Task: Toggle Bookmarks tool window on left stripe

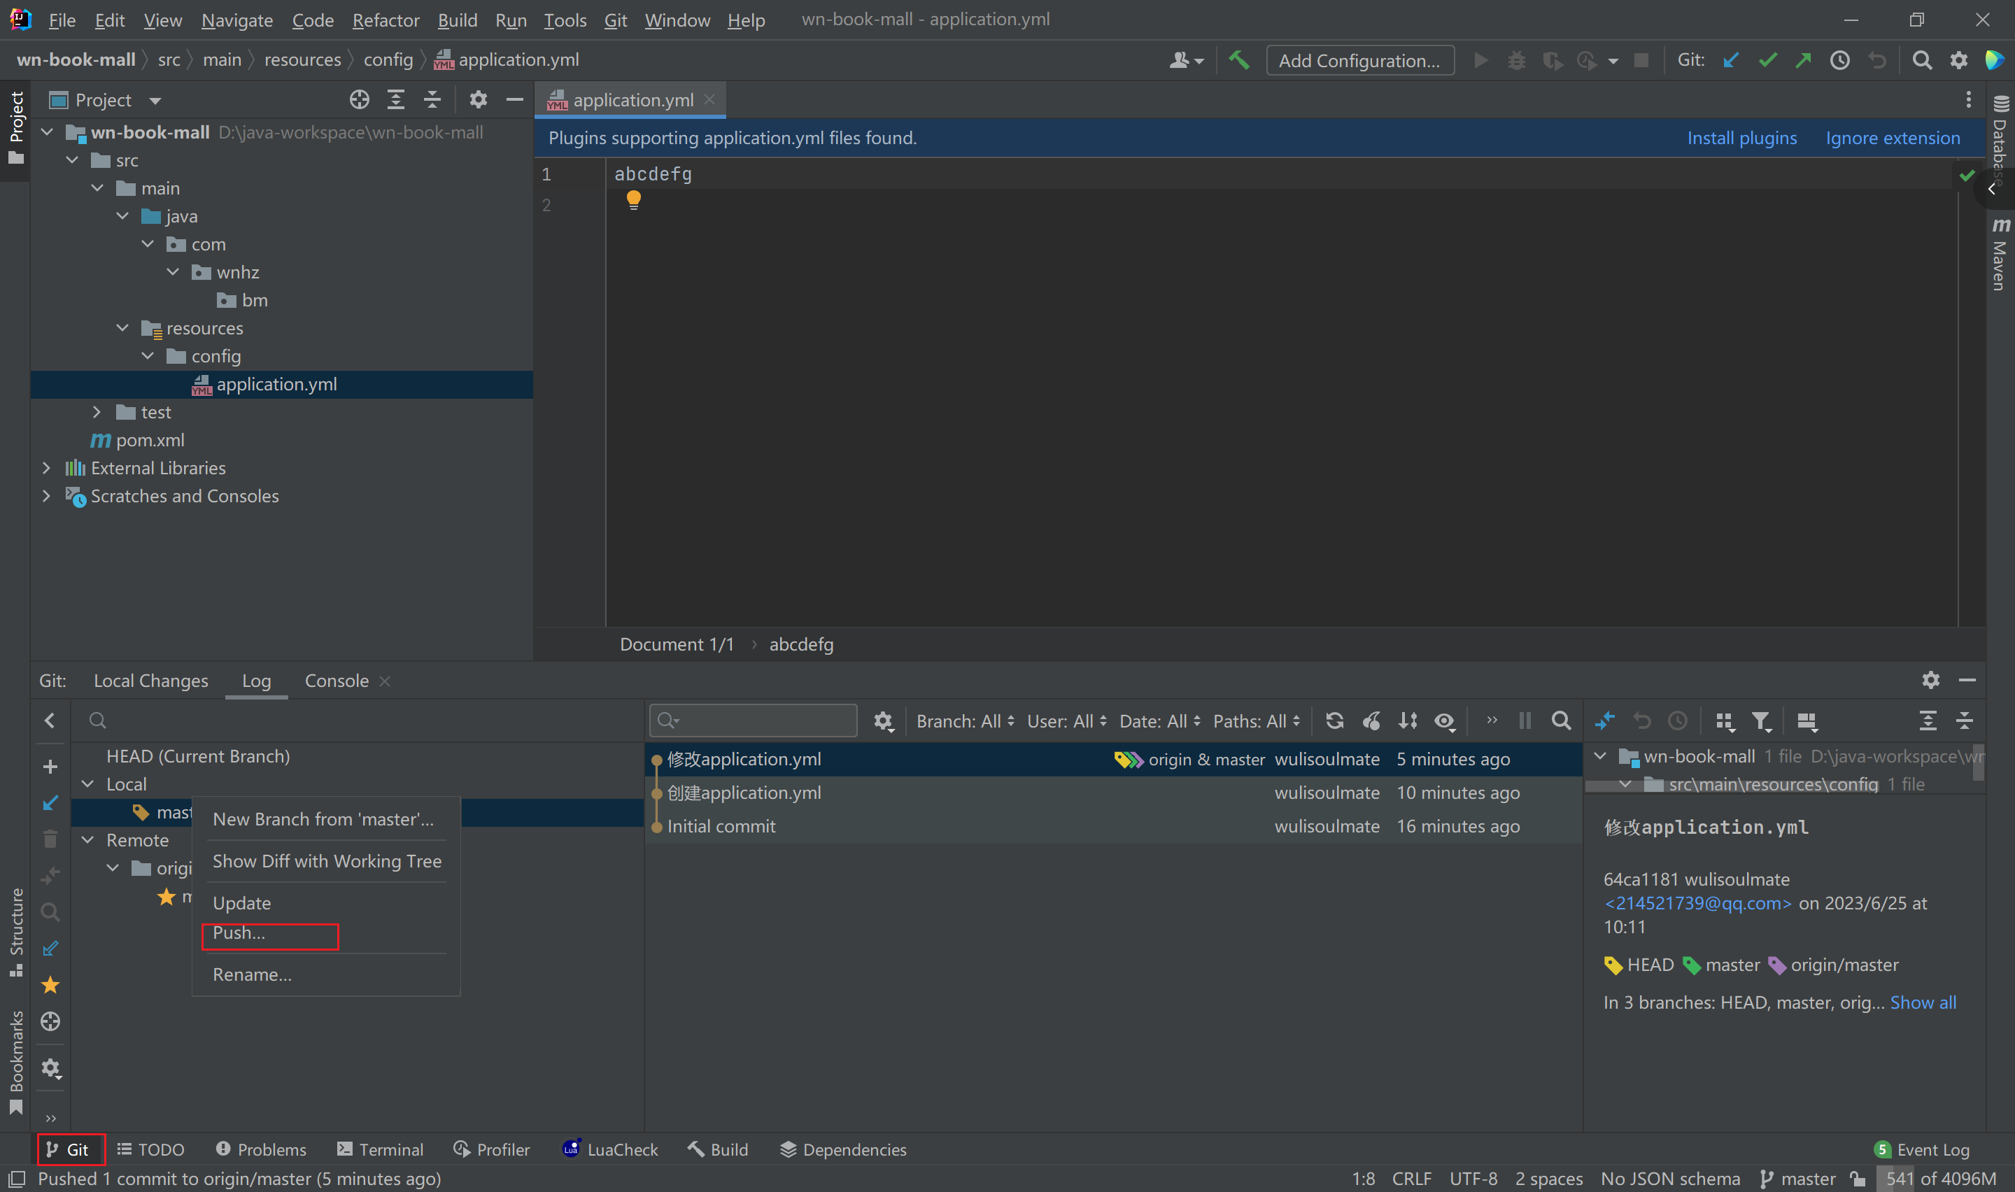Action: coord(15,1063)
